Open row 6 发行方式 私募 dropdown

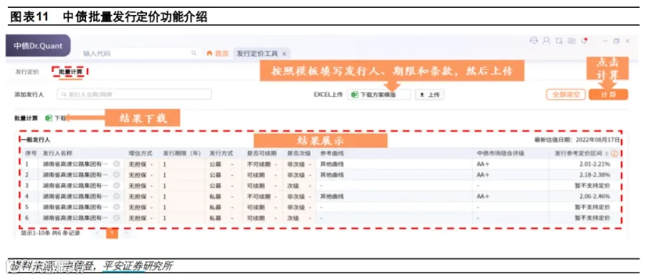coord(223,218)
